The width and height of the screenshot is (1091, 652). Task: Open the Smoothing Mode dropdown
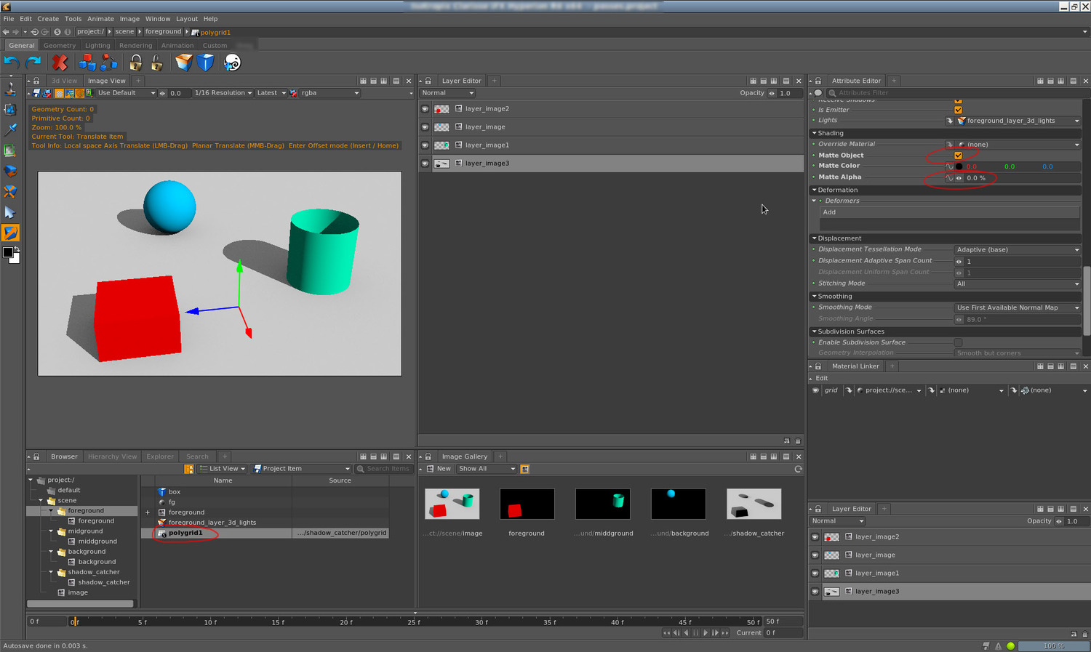(x=1018, y=307)
